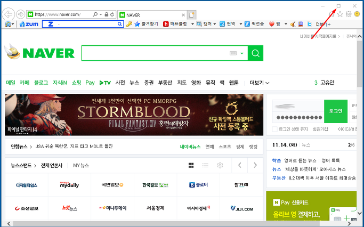364x227 pixels.
Task: Switch newsstand to list view icon
Action: coord(205,165)
